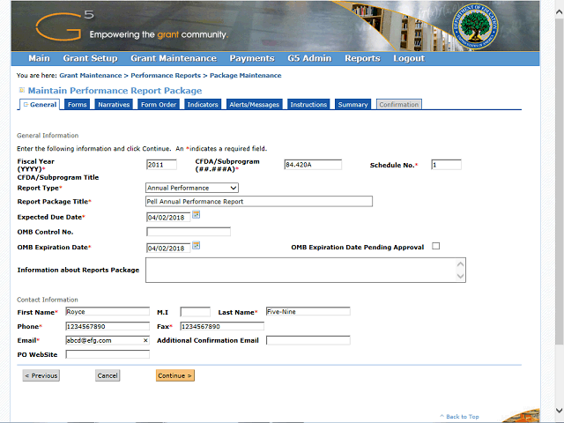Open the Report Type dropdown
The height and width of the screenshot is (423, 564).
(x=192, y=188)
